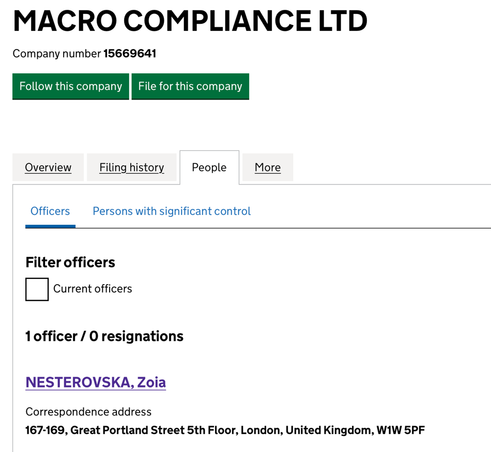Switch to the Filing history tab
The height and width of the screenshot is (452, 491).
click(132, 167)
